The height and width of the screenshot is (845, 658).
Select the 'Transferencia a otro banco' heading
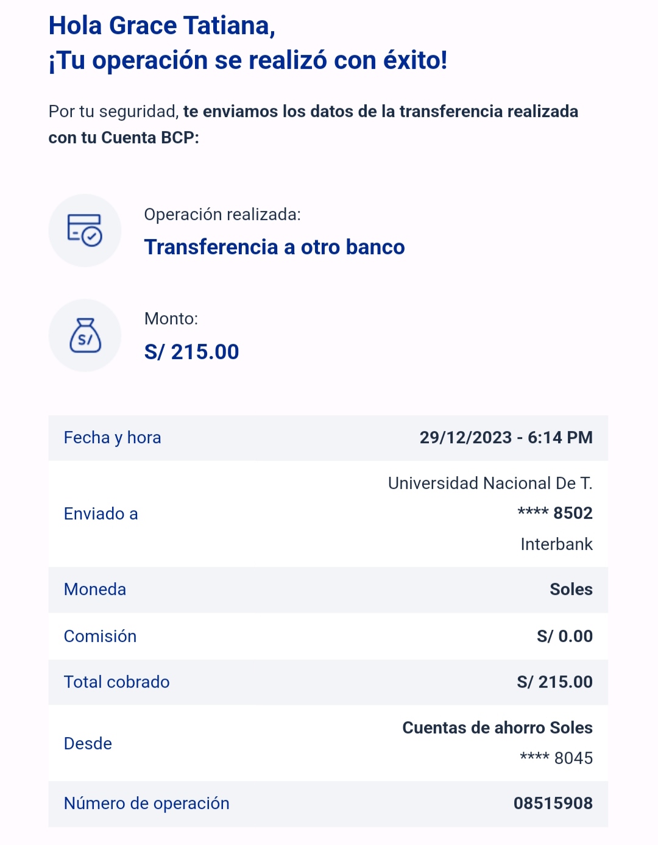274,247
